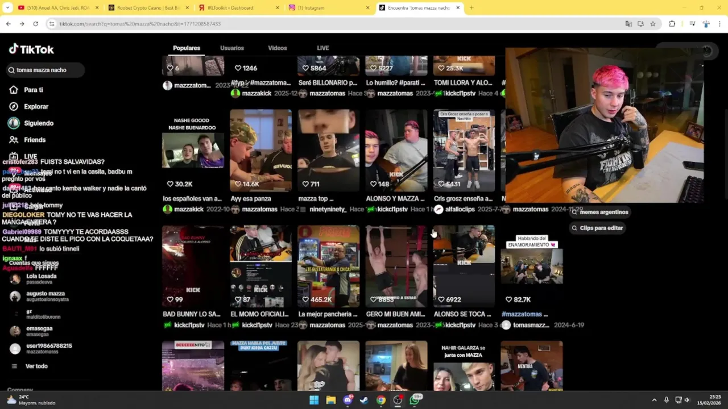This screenshot has height=409, width=728.
Task: Click the TikTok search box tomas mazza nacho
Action: (45, 70)
